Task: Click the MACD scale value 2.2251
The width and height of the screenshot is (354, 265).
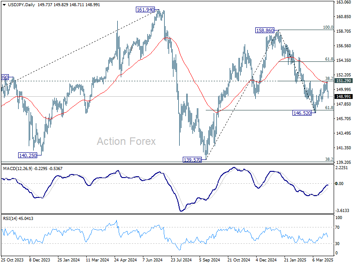Action: coord(342,168)
